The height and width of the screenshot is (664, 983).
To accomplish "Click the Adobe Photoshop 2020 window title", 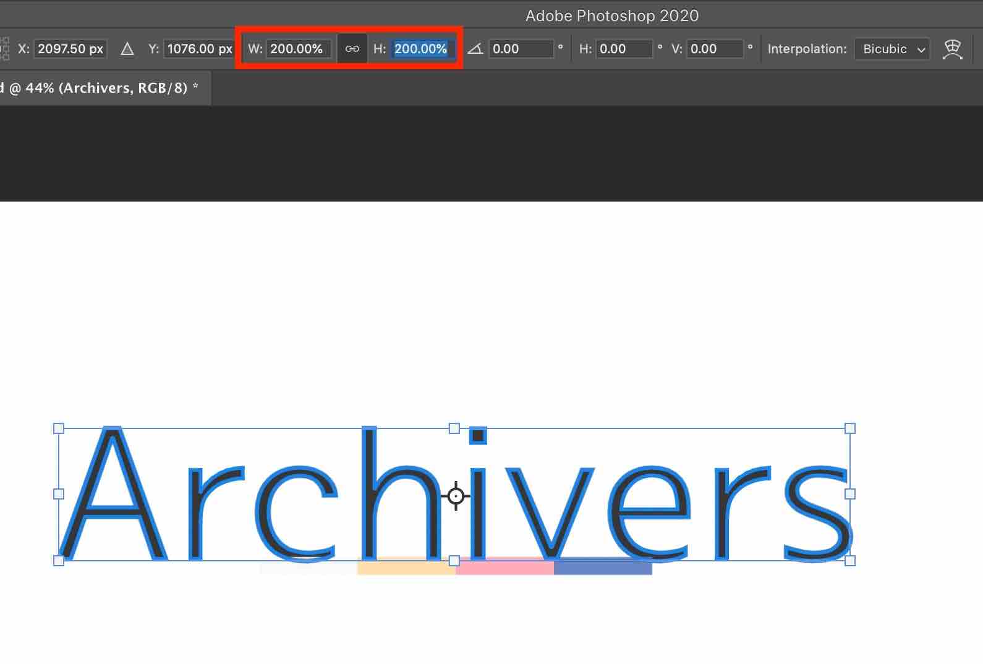I will pyautogui.click(x=612, y=15).
